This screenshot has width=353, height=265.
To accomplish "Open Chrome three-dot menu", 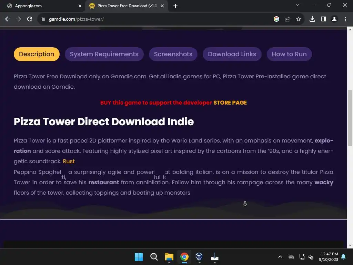I will pyautogui.click(x=345, y=19).
